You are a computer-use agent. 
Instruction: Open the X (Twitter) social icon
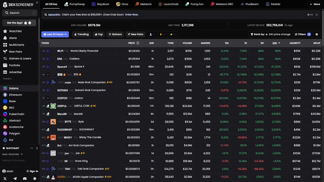click(5, 178)
